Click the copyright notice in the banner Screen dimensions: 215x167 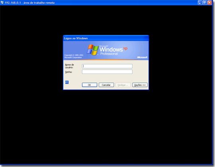[74, 56]
